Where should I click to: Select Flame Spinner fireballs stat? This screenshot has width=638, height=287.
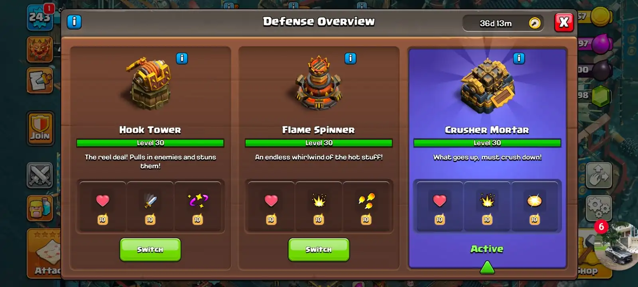[366, 206]
